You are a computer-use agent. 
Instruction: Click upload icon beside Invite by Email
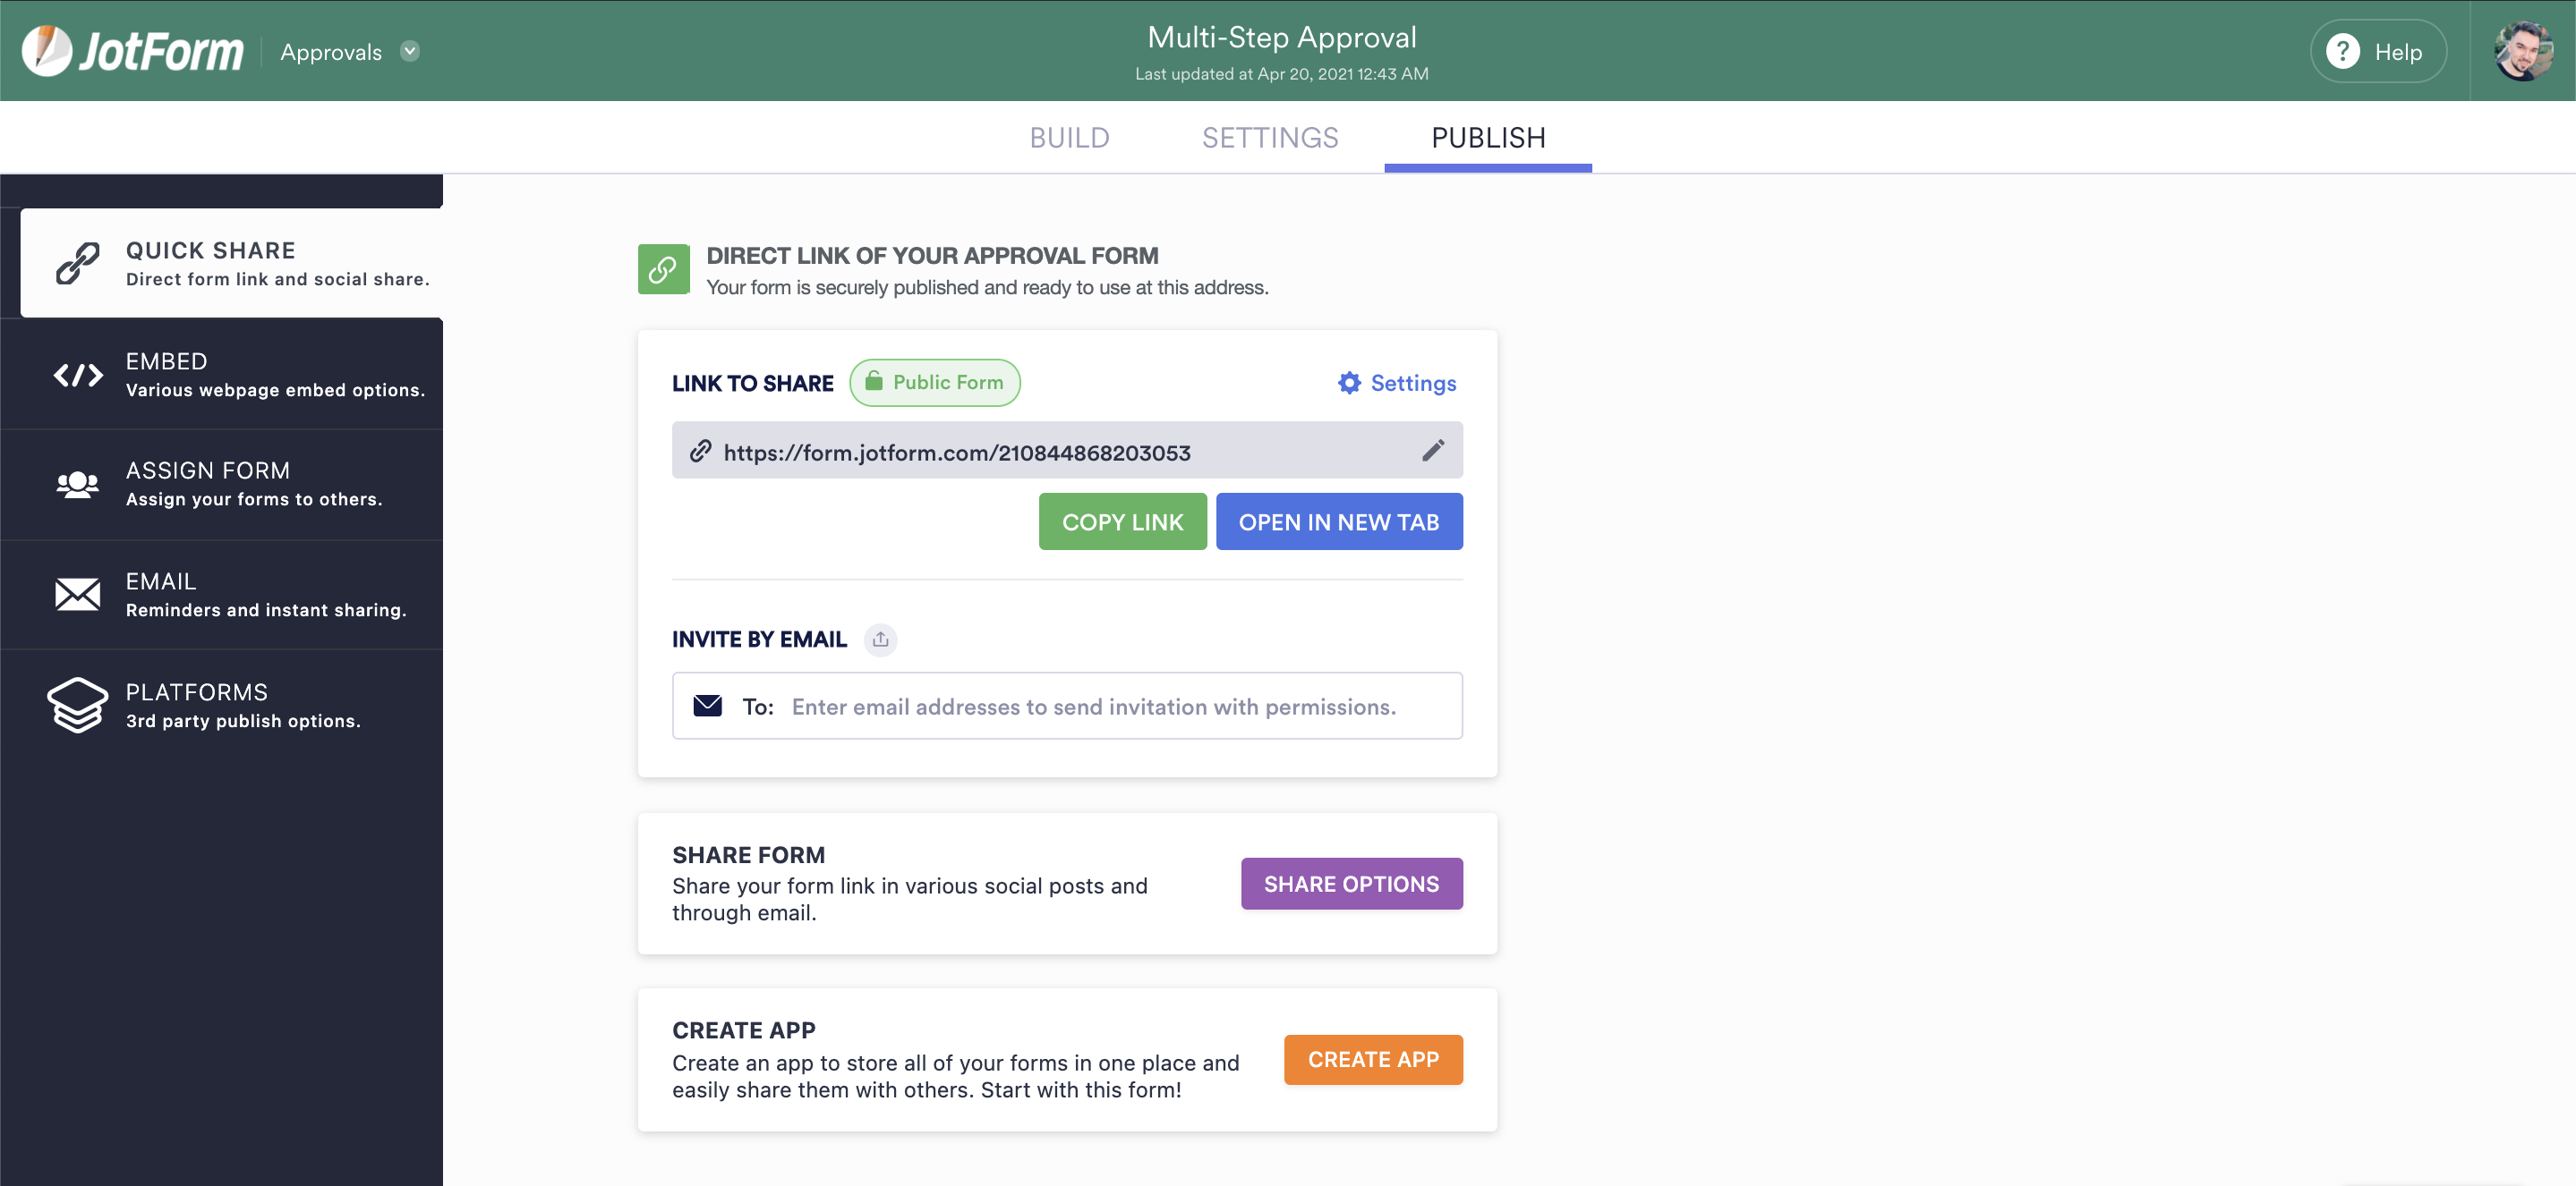pos(880,640)
